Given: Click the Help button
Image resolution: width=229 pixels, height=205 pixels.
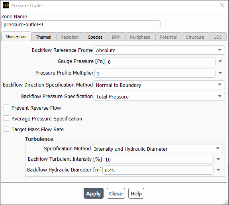Looking at the screenshot, I should click(x=136, y=193).
